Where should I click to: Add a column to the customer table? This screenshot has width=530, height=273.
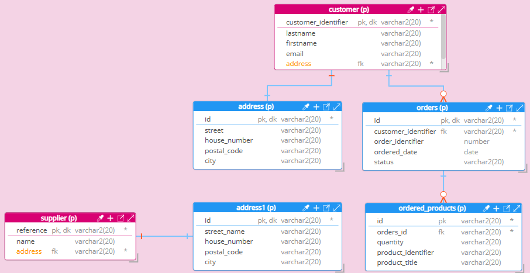point(421,10)
